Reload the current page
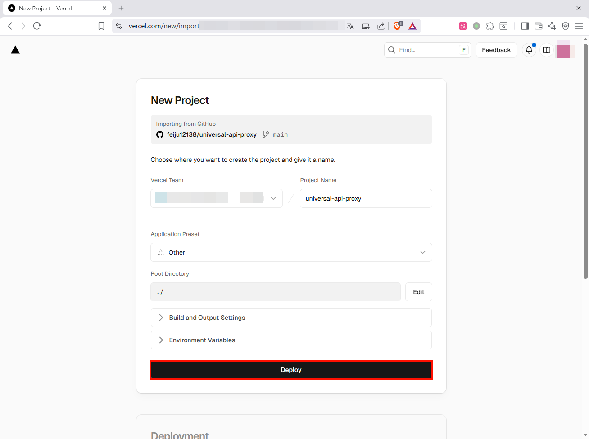The width and height of the screenshot is (589, 439). click(37, 26)
